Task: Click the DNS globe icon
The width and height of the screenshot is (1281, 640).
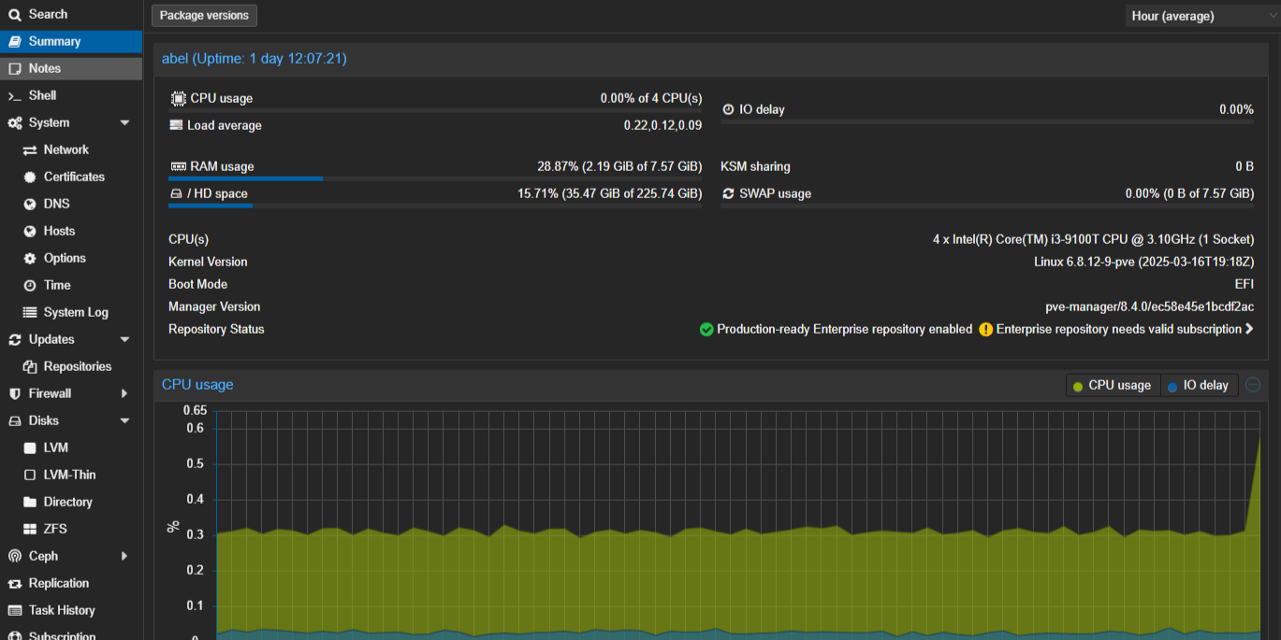Action: tap(30, 204)
